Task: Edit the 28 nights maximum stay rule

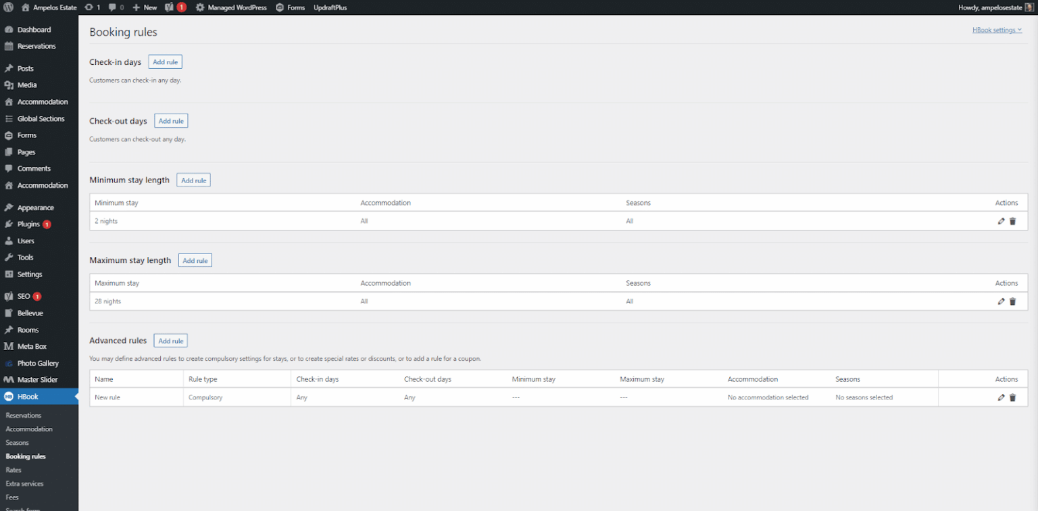Action: click(x=1001, y=301)
